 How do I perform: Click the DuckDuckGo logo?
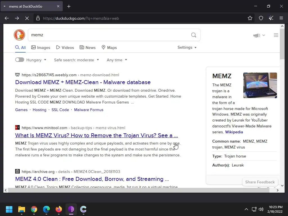19,35
